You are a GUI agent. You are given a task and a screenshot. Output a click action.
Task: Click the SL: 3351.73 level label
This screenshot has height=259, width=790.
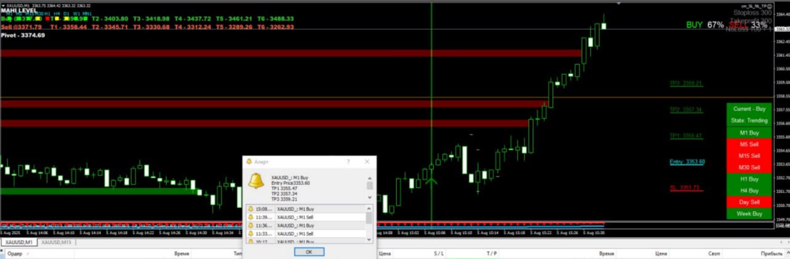click(686, 187)
